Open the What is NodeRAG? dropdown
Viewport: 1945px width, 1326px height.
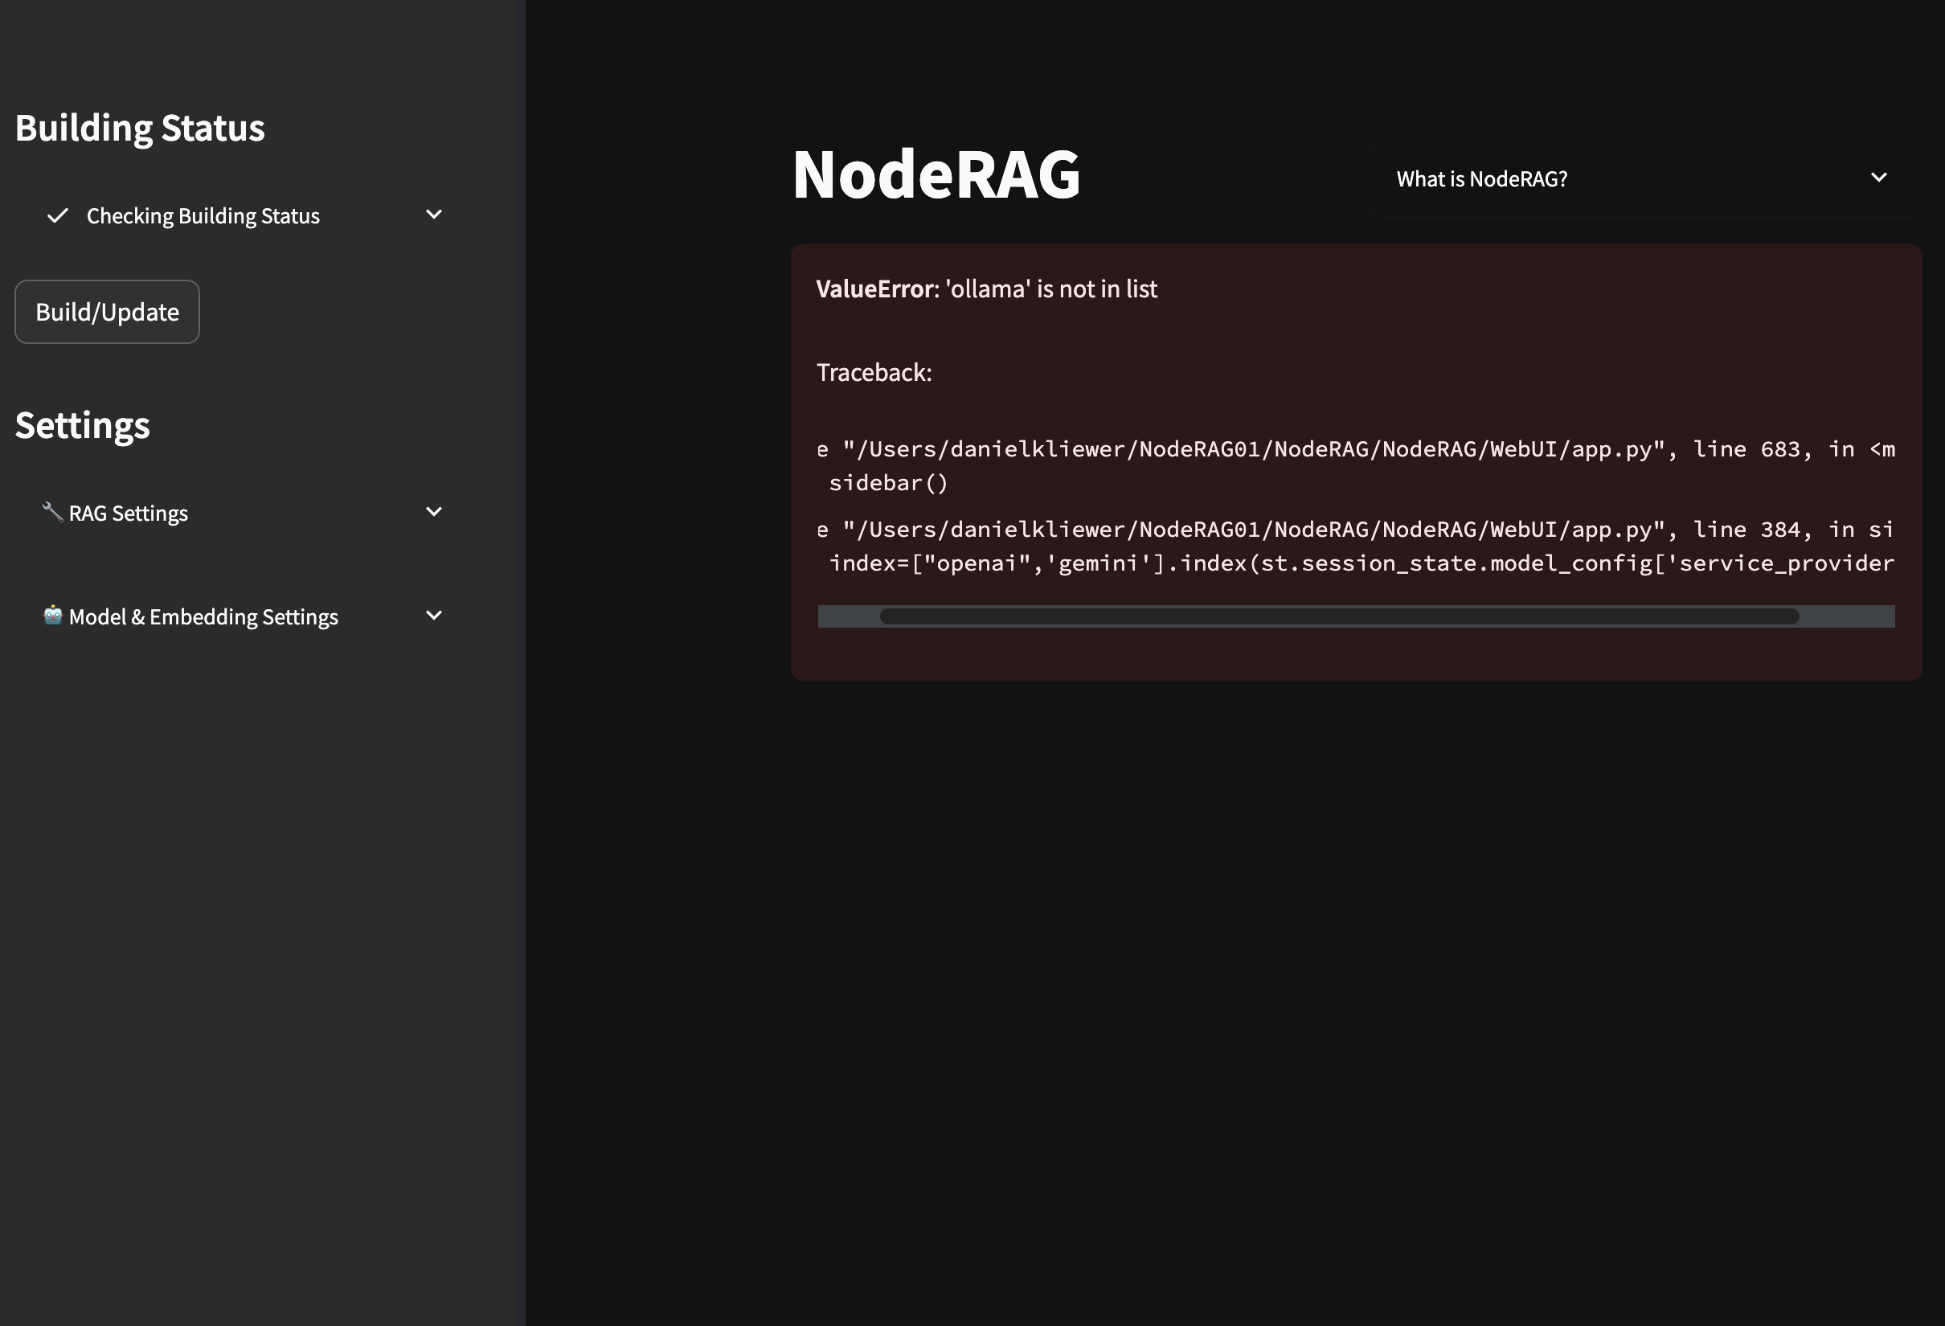[x=1481, y=179]
